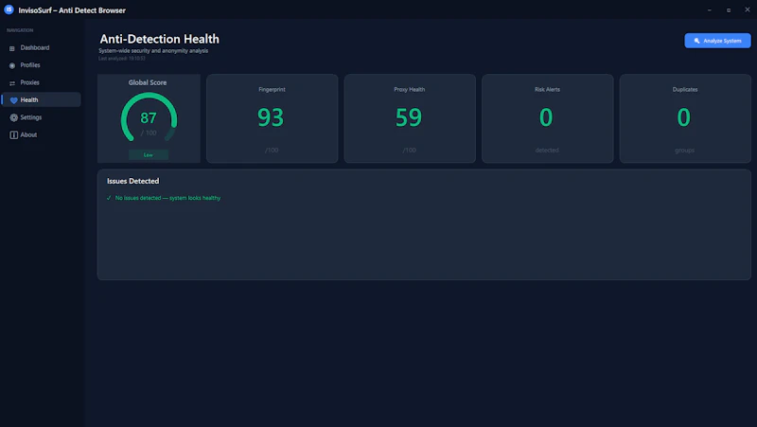
Task: Click the Last analyzed timestamp
Action: [122, 59]
